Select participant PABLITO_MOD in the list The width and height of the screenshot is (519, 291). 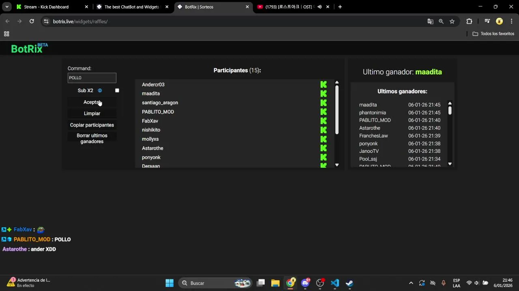(158, 112)
